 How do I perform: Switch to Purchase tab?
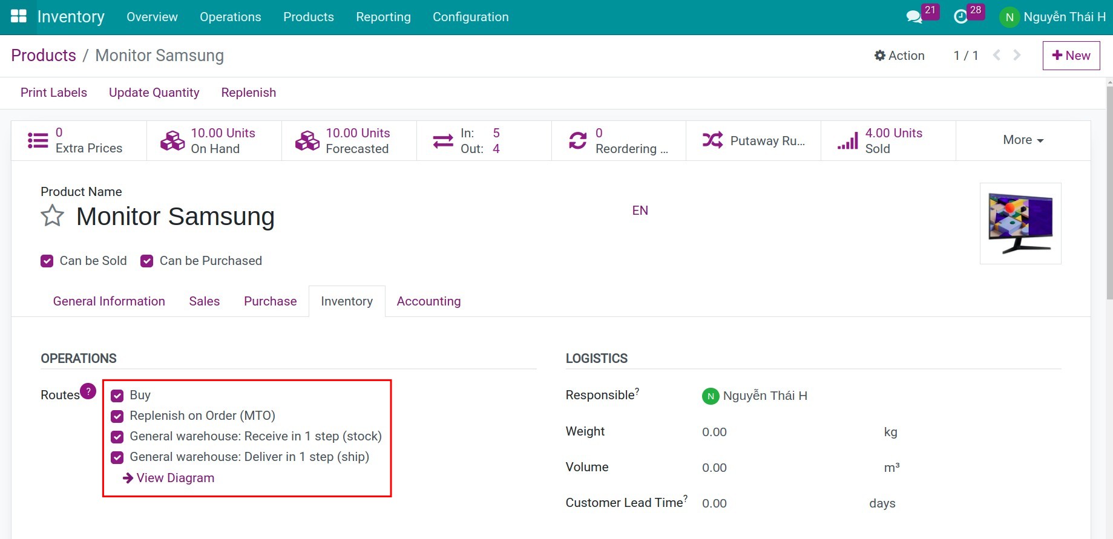pyautogui.click(x=271, y=301)
